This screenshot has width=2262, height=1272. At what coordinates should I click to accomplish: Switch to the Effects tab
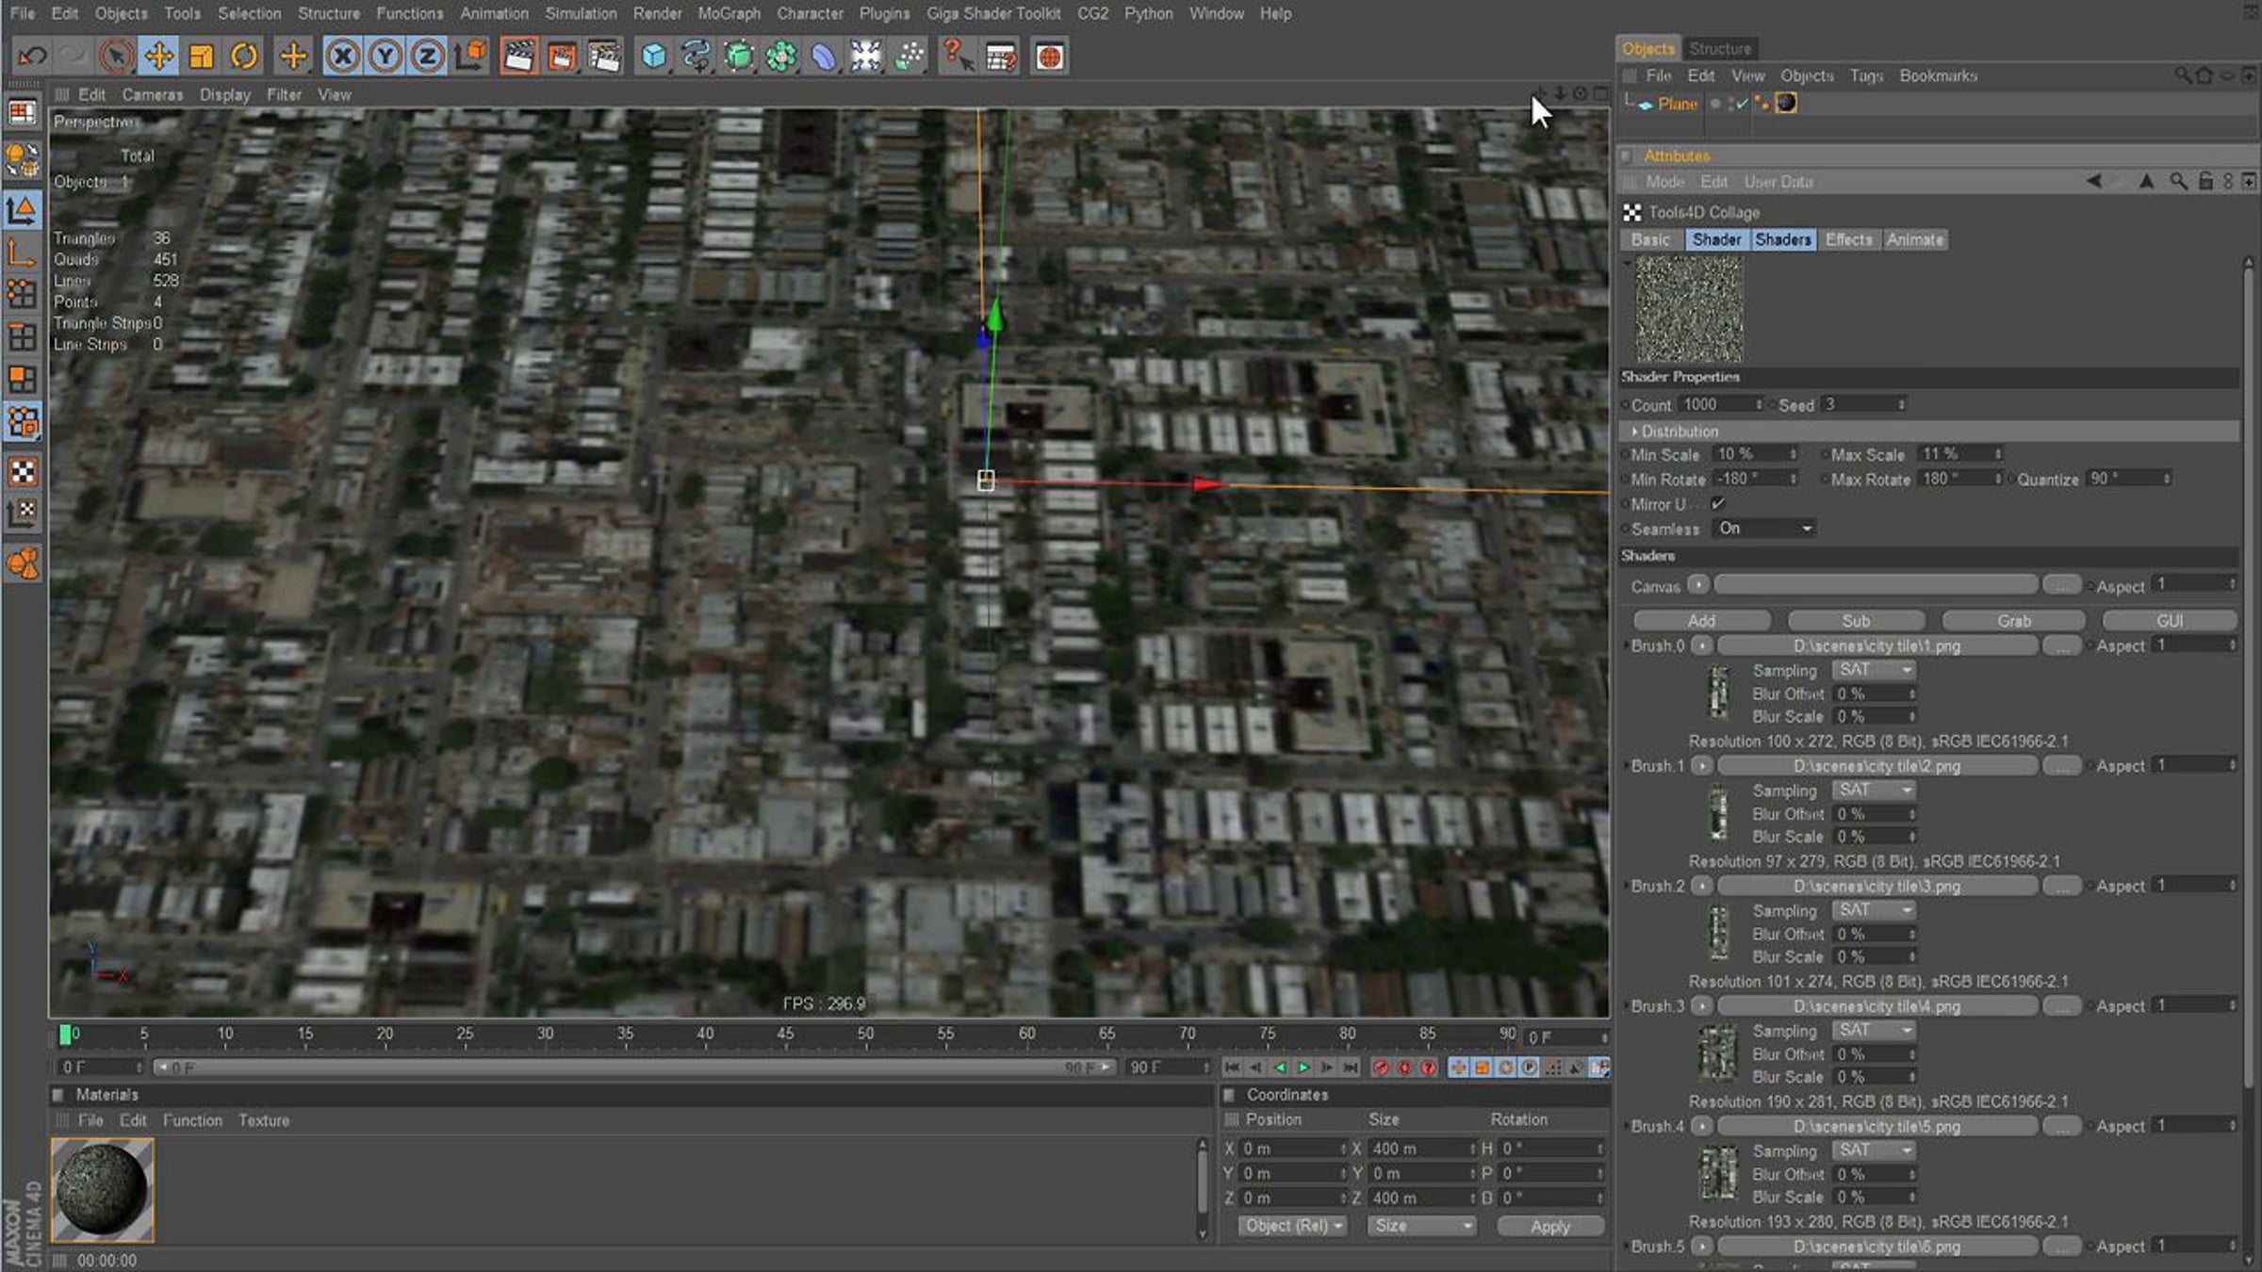tap(1848, 239)
